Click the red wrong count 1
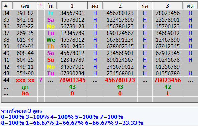Viewport: 198px width, 126px height. 167,93
